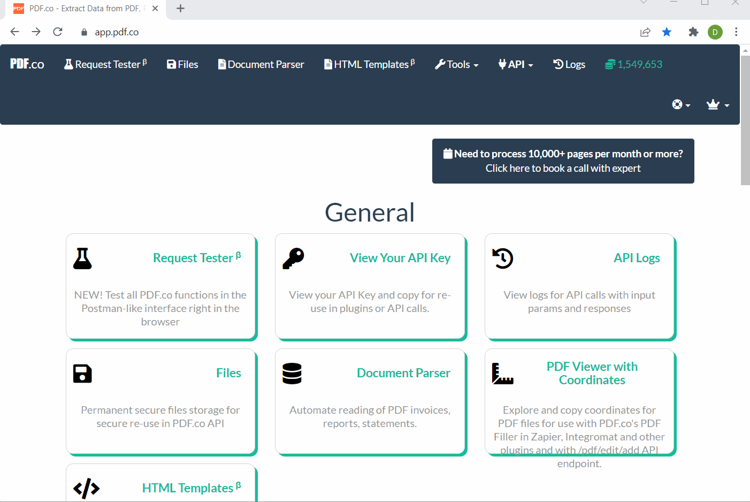750x502 pixels.
Task: Click the scrollbar up arrow
Action: (745, 50)
